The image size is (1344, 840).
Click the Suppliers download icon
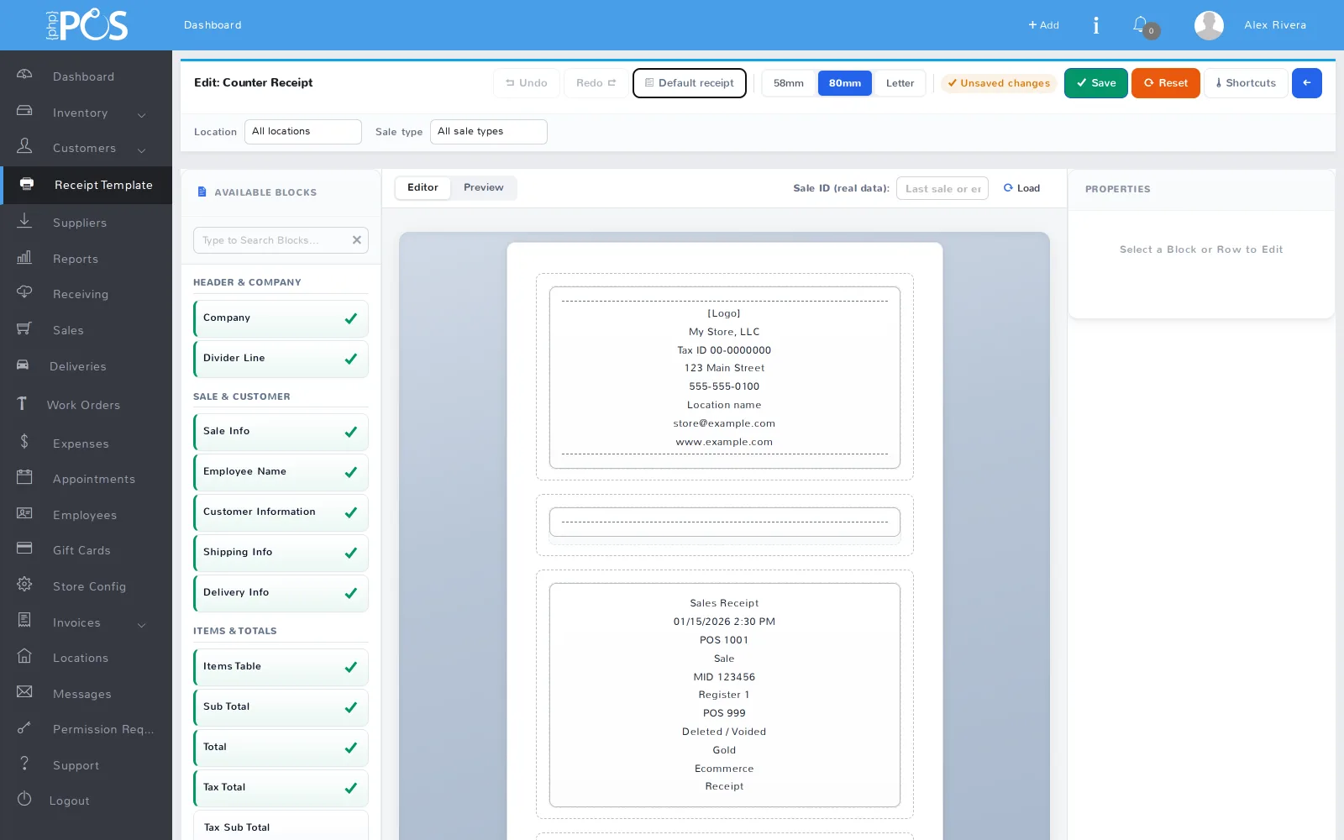(x=24, y=221)
